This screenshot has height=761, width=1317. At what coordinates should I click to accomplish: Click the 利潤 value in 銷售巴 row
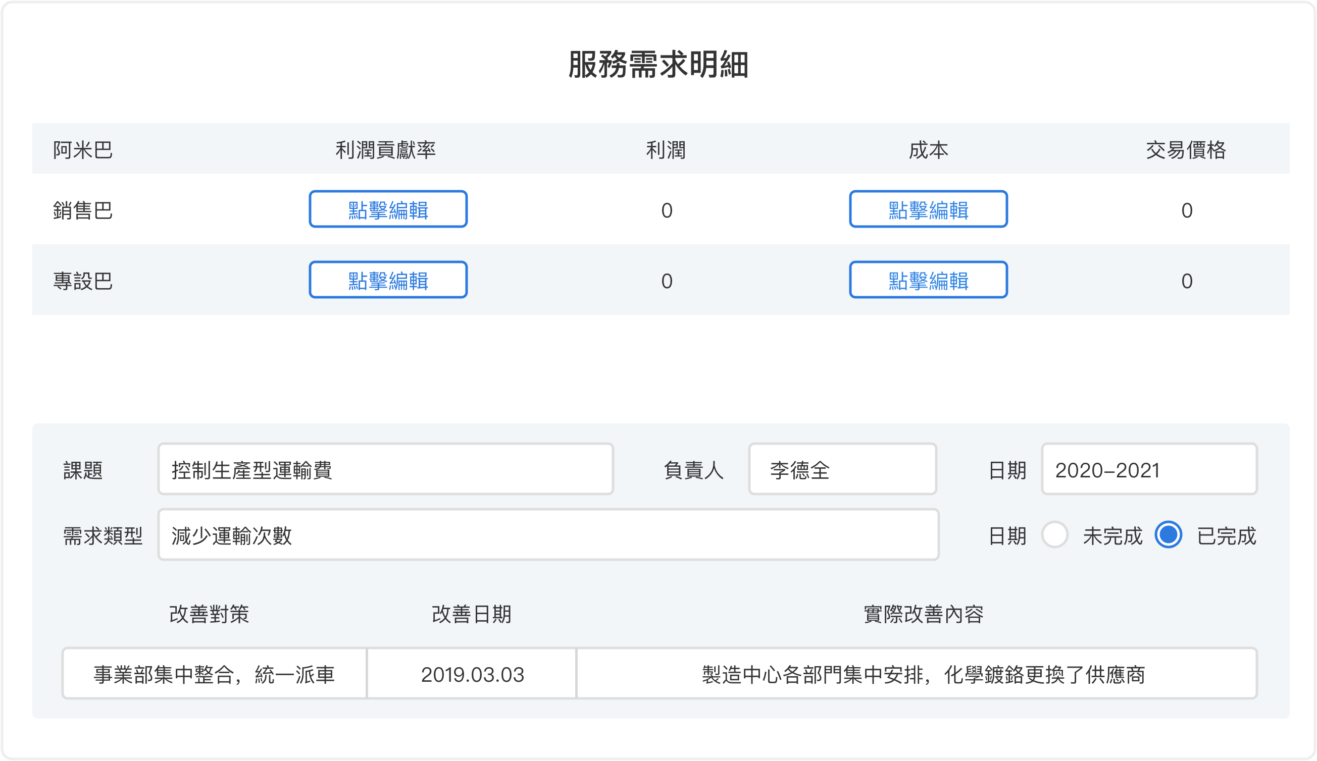coord(667,210)
